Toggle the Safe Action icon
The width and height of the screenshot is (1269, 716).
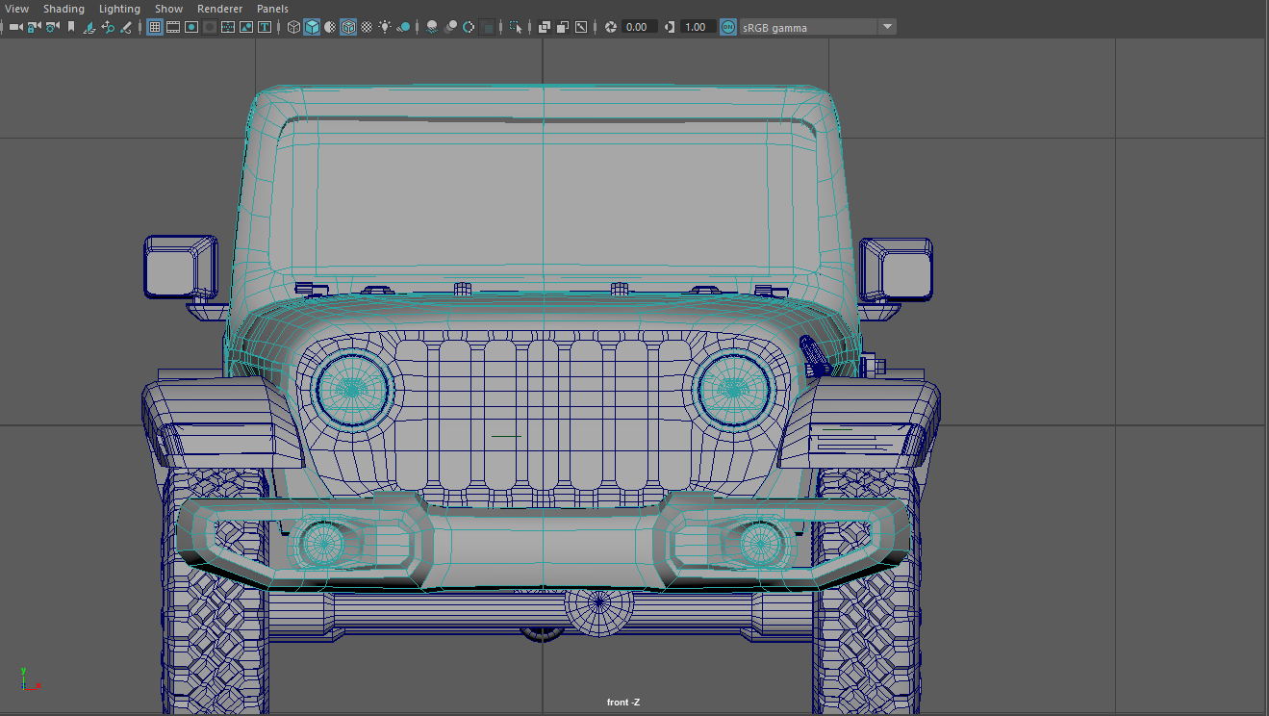pyautogui.click(x=246, y=27)
